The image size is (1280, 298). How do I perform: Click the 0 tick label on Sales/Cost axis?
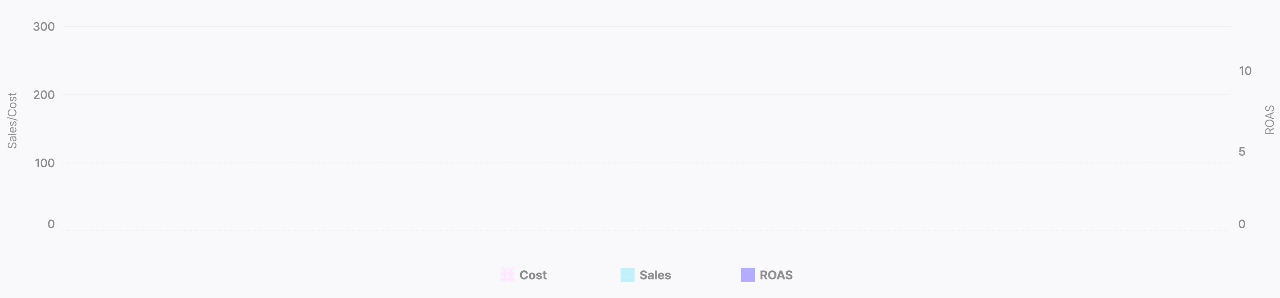[x=51, y=224]
